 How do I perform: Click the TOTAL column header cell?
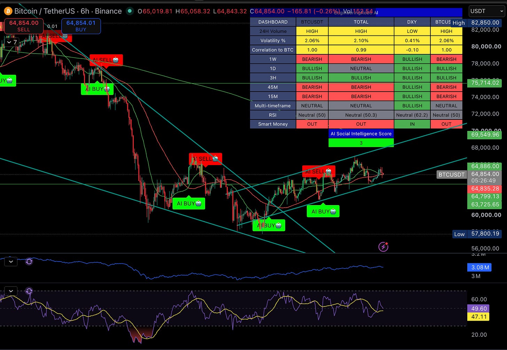point(361,22)
